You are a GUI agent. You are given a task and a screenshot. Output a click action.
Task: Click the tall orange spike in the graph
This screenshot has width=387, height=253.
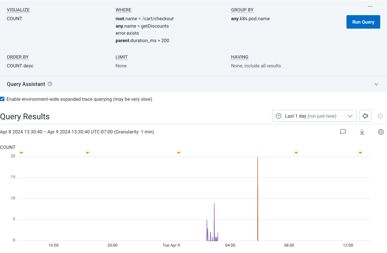pyautogui.click(x=258, y=199)
